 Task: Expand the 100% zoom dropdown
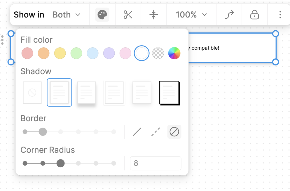click(x=191, y=15)
